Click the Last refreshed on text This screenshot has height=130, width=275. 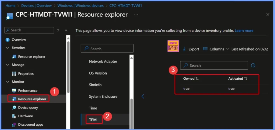(249, 49)
